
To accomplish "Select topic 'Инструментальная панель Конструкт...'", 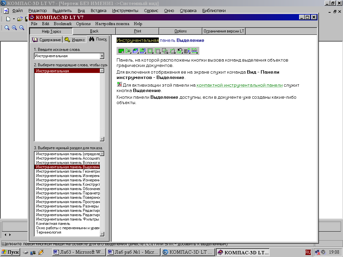I will click(67, 184).
